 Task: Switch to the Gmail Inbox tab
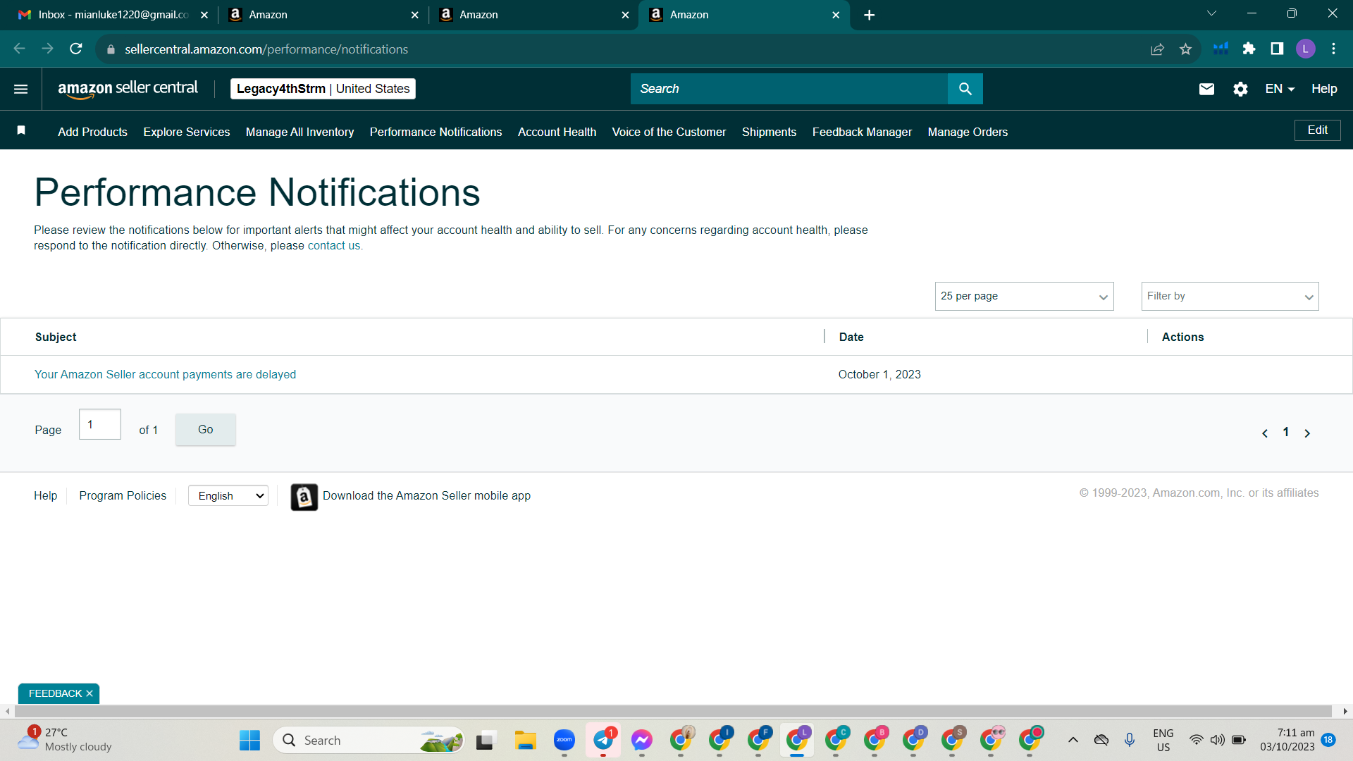tap(113, 15)
